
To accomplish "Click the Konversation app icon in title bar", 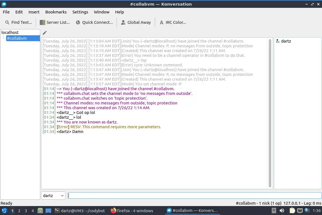I will (4, 4).
